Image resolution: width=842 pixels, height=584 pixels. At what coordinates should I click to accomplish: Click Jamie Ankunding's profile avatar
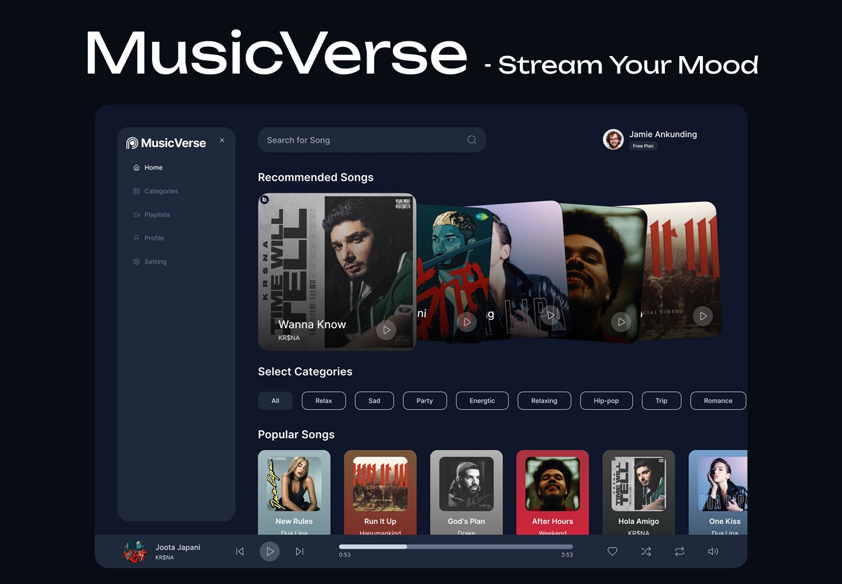(x=613, y=140)
